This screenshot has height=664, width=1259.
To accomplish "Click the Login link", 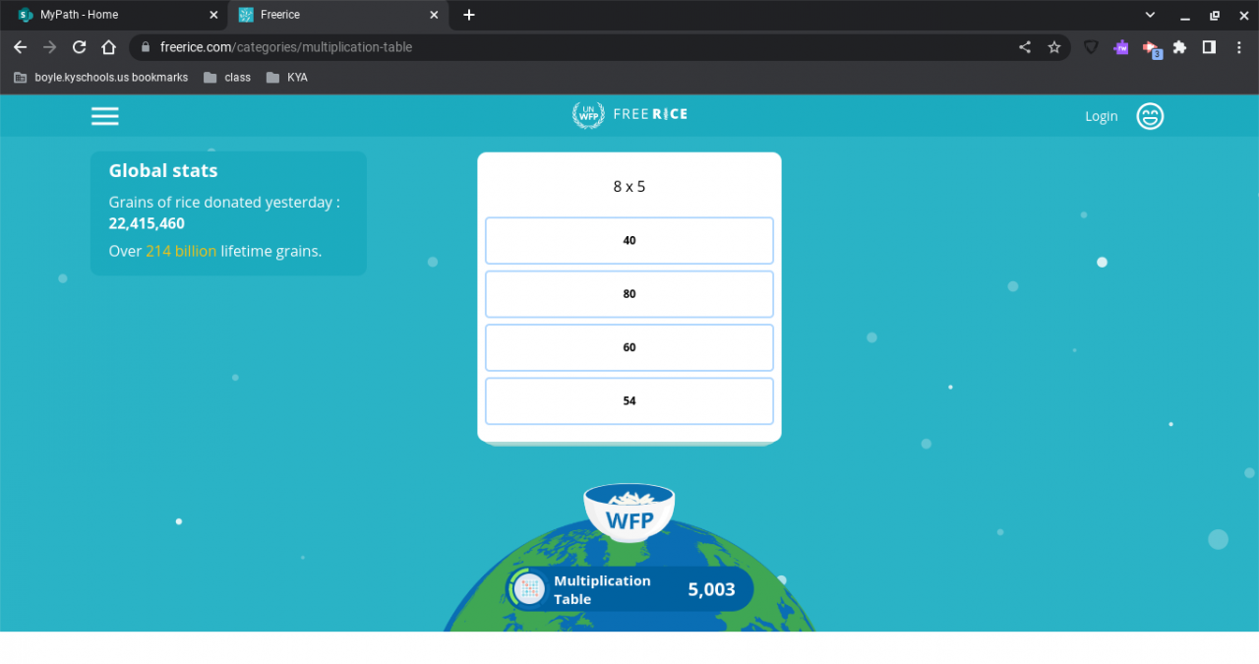I will 1101,116.
